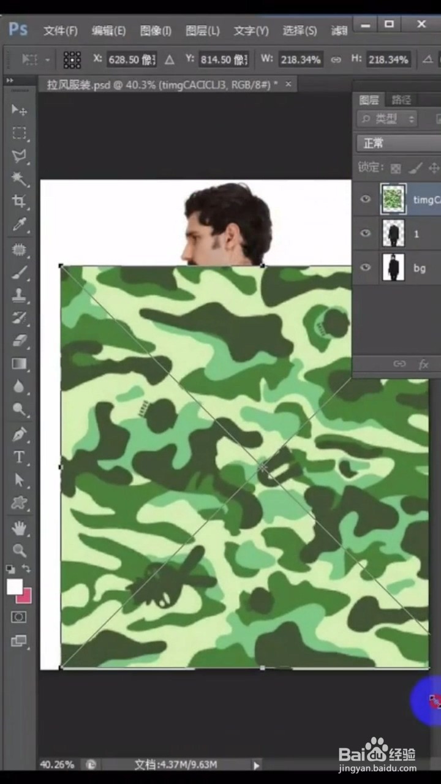Swap foreground and background colors

(26, 568)
